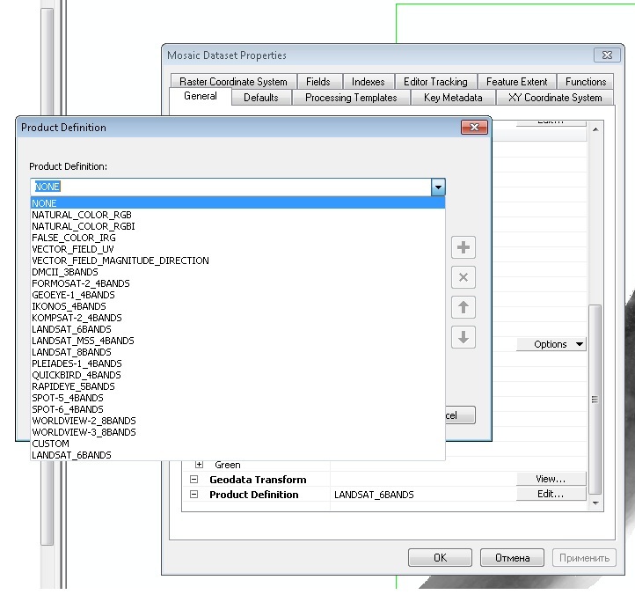The width and height of the screenshot is (635, 602).
Task: Select SPOT-6_4BANDS option
Action: (237, 409)
